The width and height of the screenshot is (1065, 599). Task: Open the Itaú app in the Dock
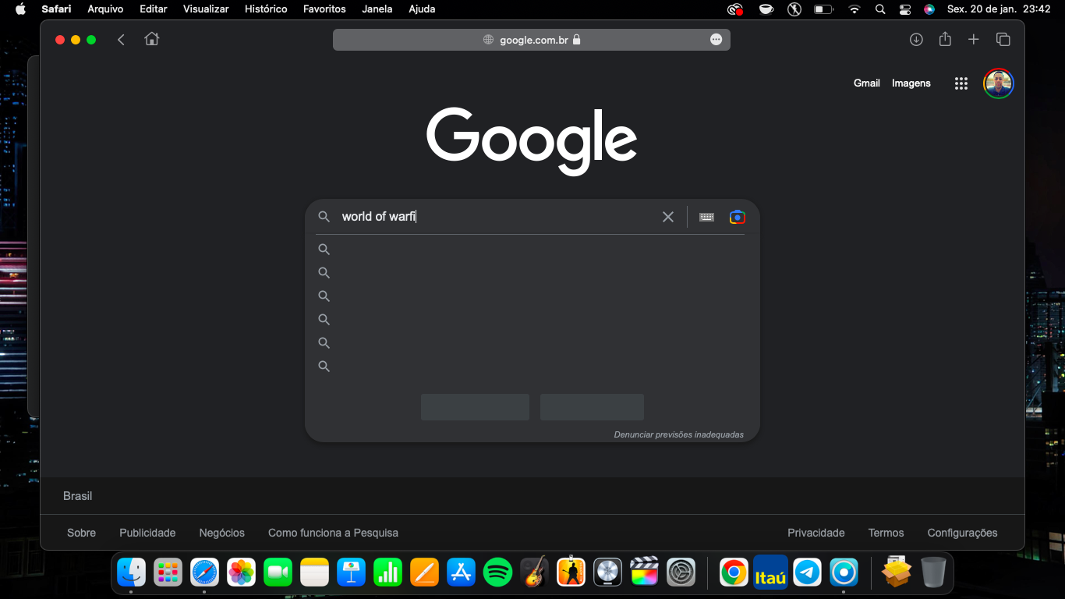click(770, 572)
